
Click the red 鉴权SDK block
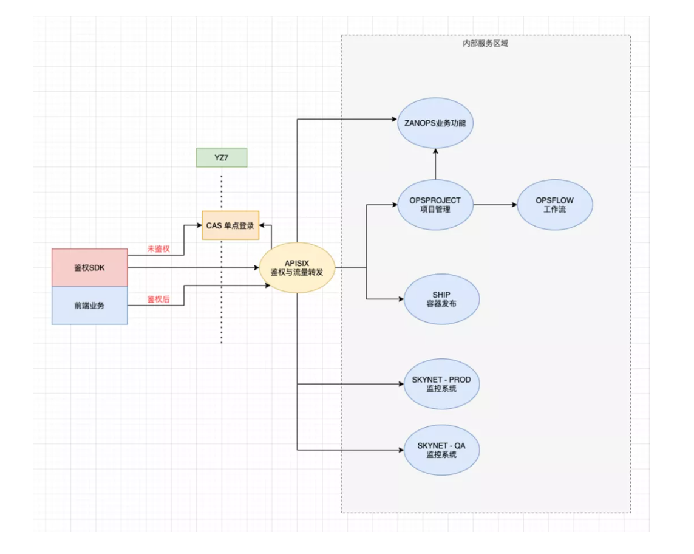click(89, 267)
